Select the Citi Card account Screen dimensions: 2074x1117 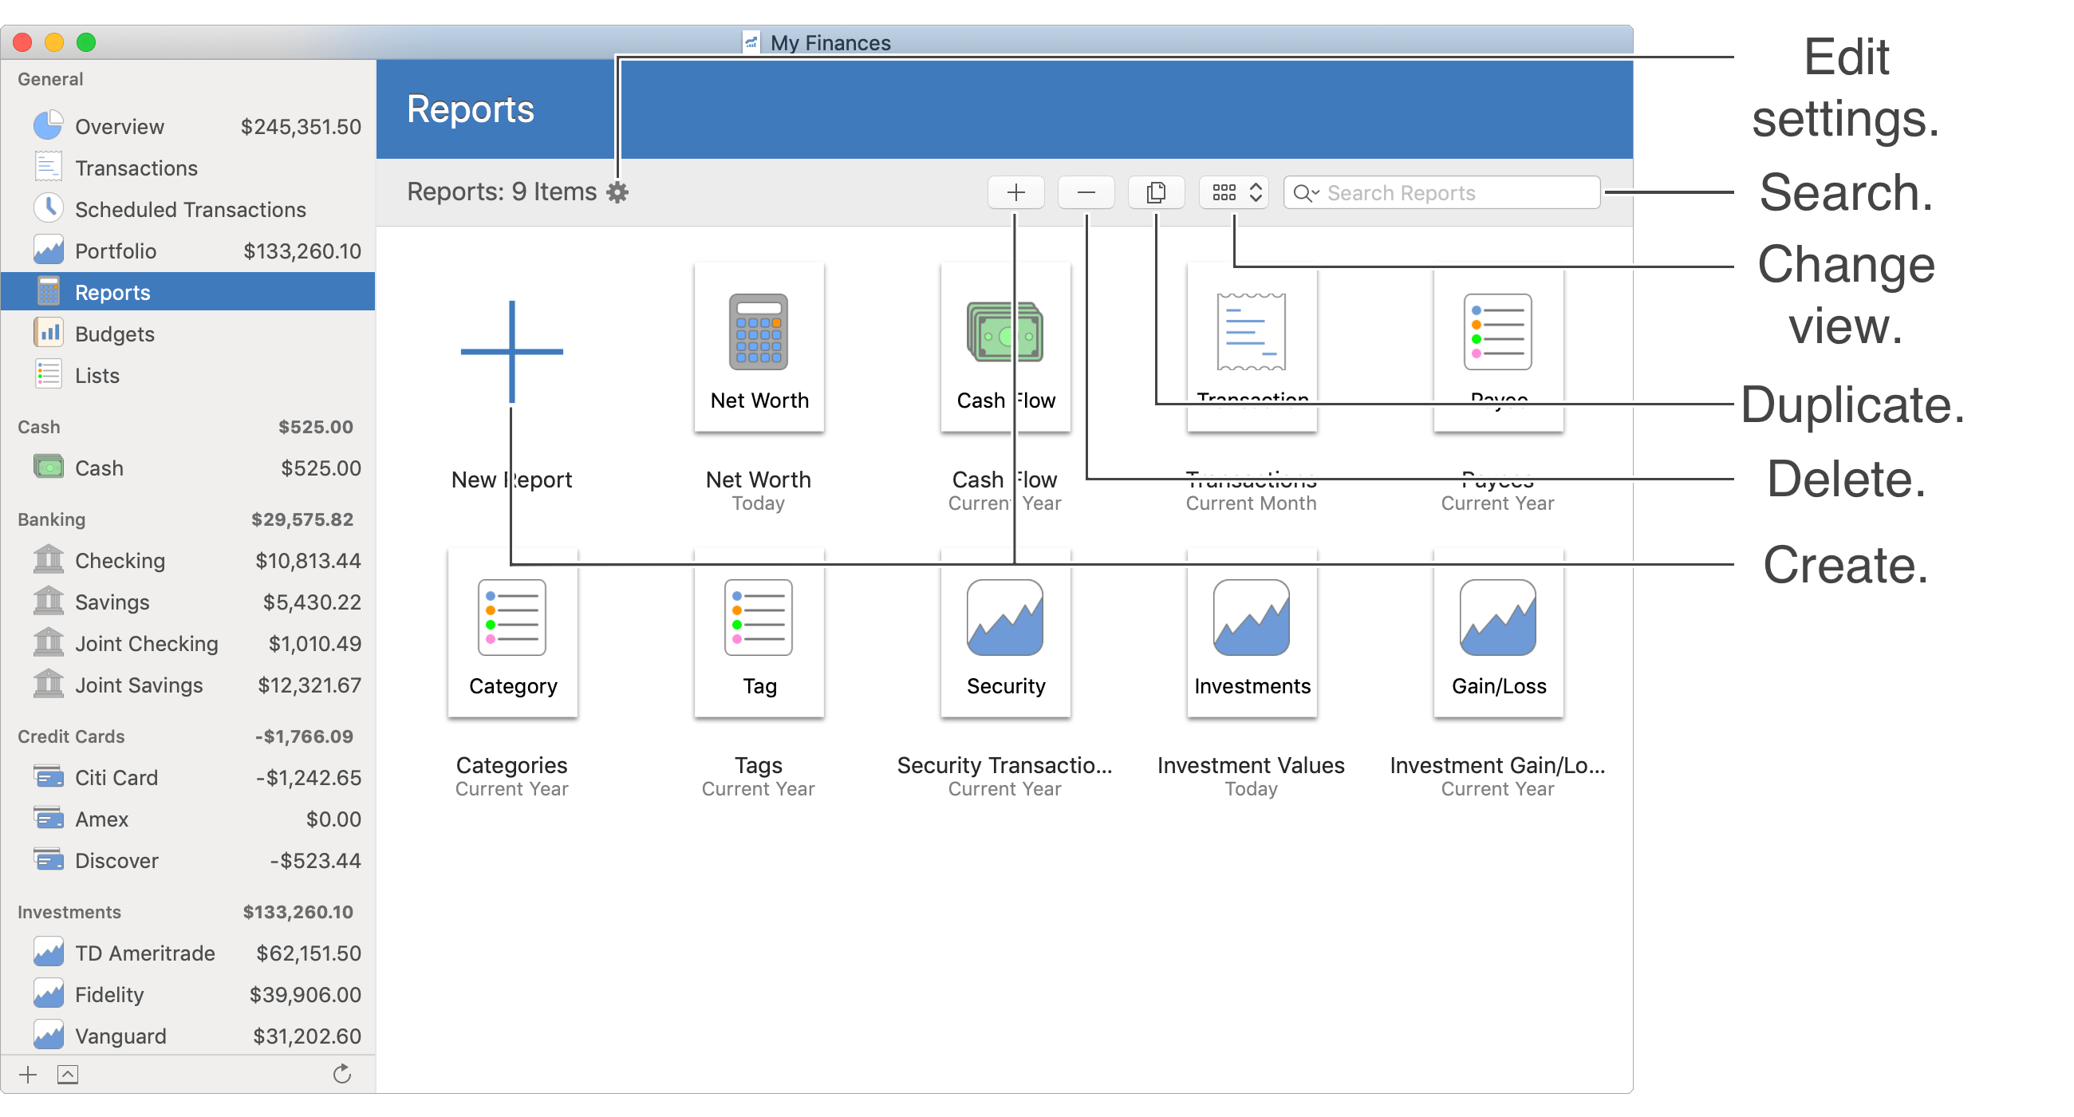click(x=116, y=778)
